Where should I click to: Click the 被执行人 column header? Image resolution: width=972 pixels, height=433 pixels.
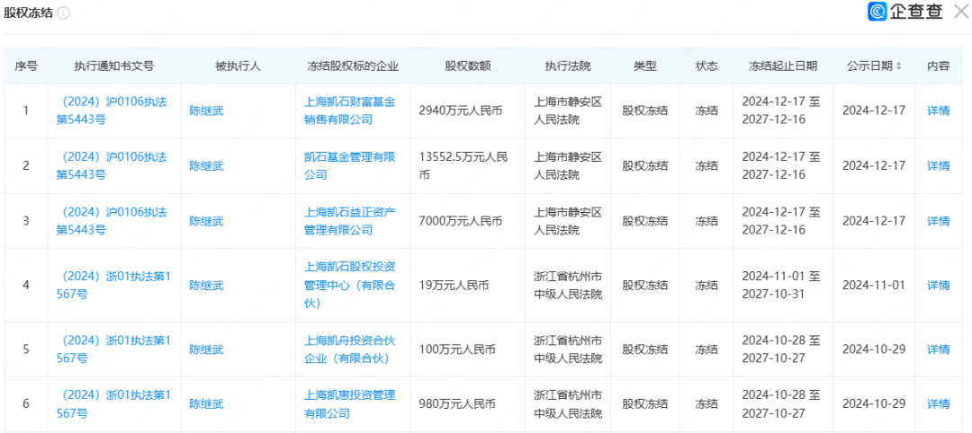[238, 66]
